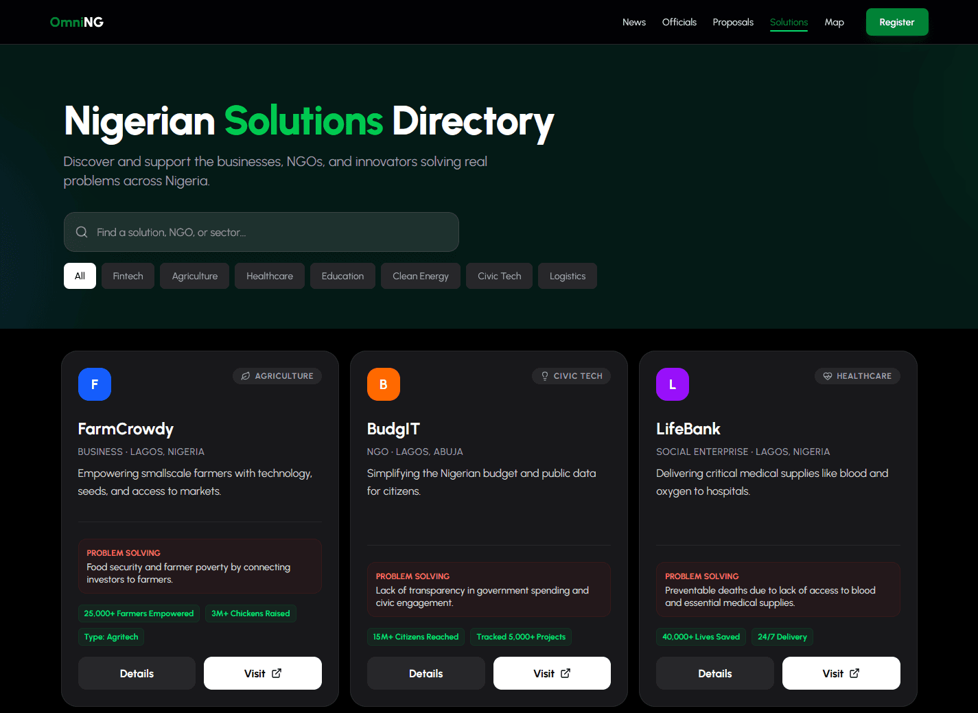Go to the Proposals page
Viewport: 978px width, 713px height.
click(x=733, y=22)
